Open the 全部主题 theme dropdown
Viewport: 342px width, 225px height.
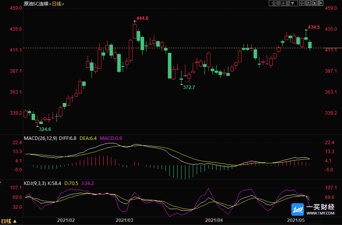(x=283, y=3)
